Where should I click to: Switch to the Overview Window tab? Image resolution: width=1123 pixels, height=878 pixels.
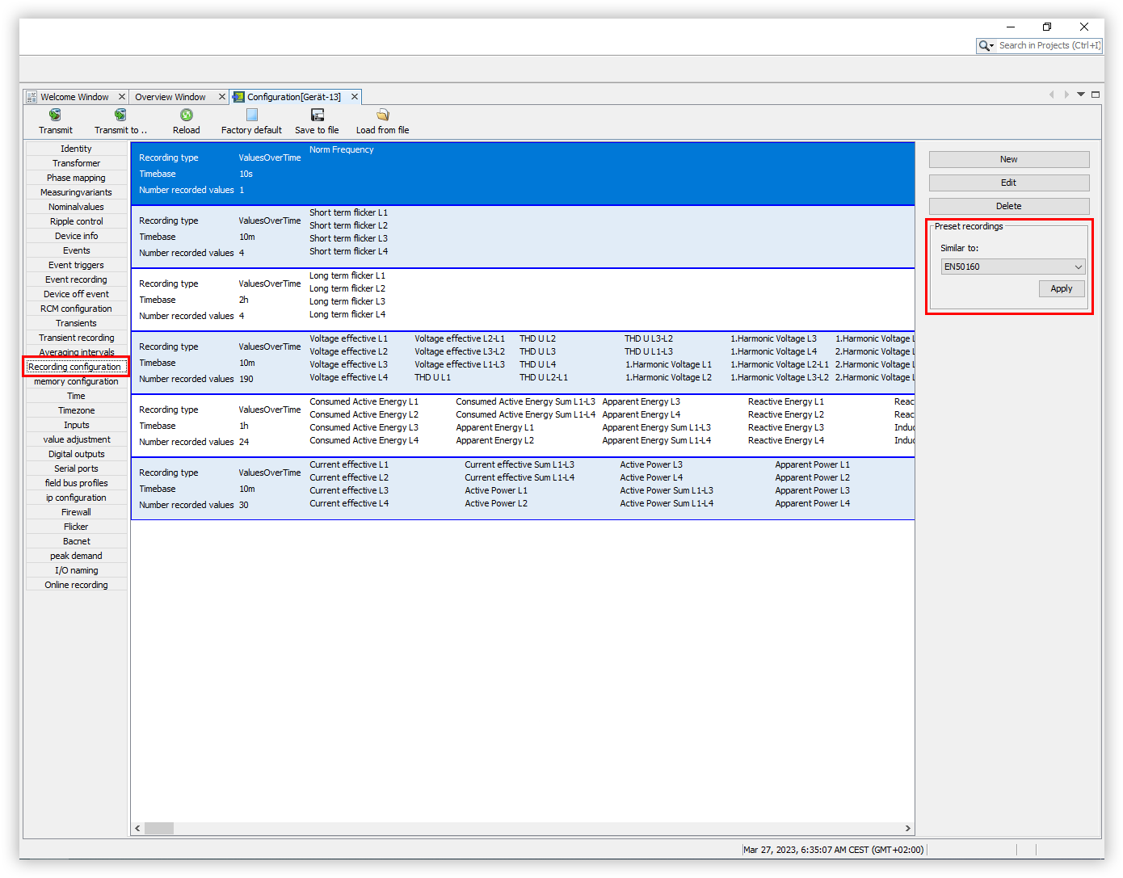point(170,97)
